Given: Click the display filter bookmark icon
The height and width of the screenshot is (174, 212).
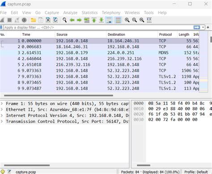Looking at the screenshot, I should tap(1, 27).
